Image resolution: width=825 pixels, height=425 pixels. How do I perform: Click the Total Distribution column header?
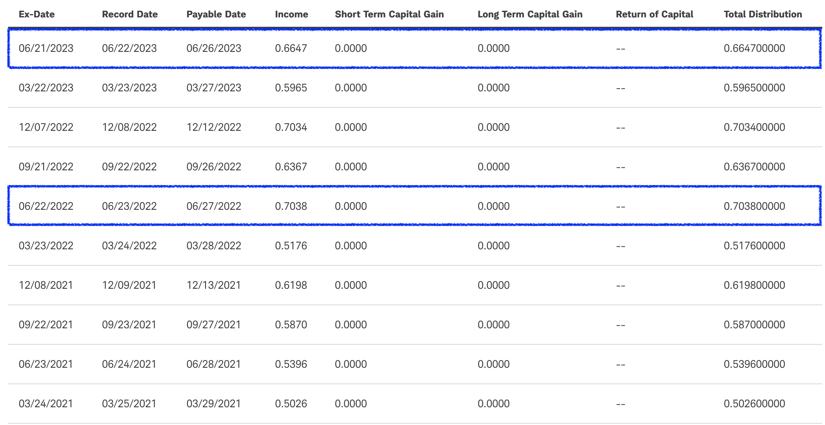tap(762, 14)
